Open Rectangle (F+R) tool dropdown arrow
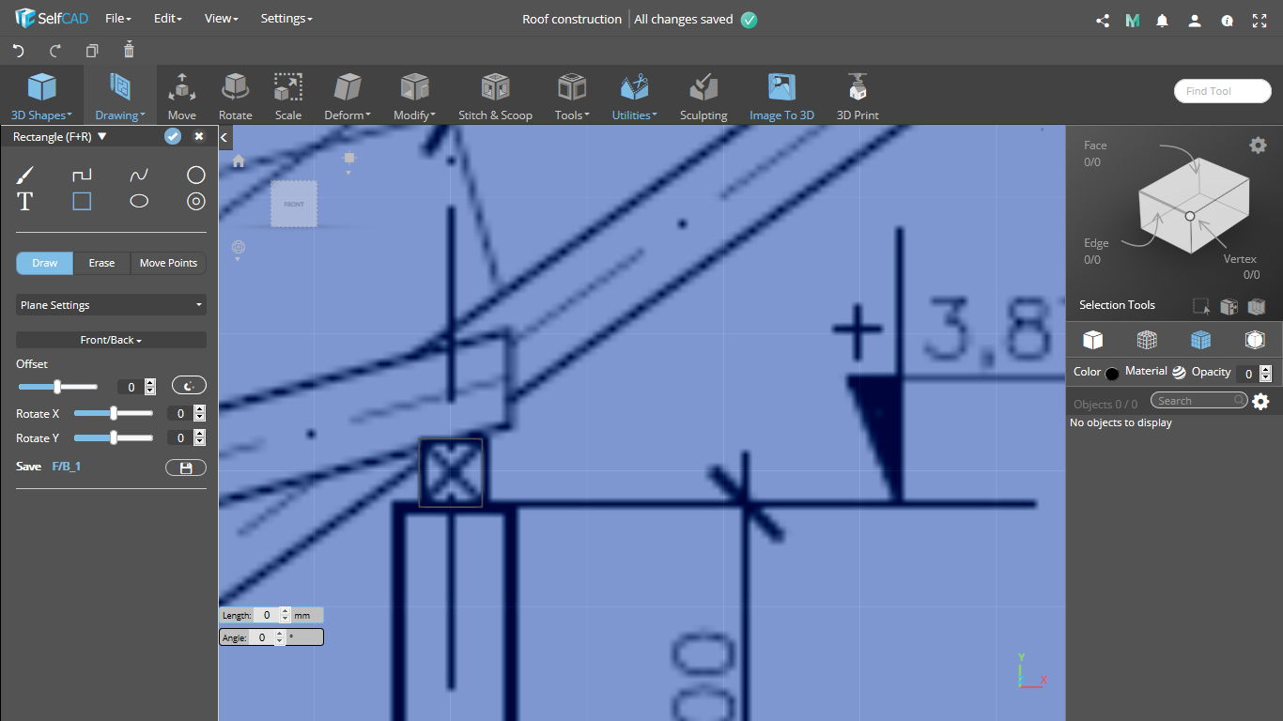 [102, 136]
